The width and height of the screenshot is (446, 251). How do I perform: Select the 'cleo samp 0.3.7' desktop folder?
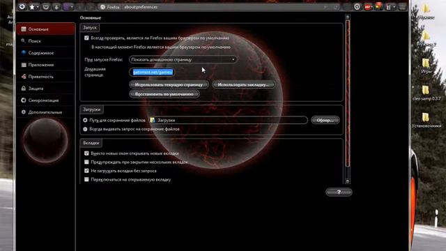point(426,93)
